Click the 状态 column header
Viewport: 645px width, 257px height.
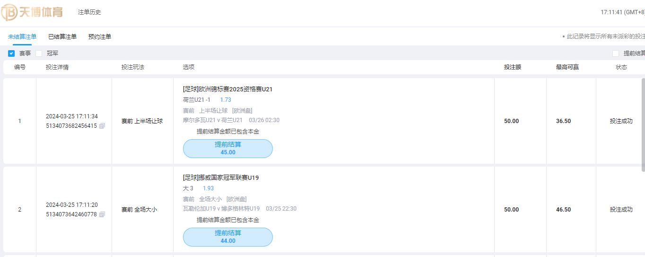tap(621, 67)
